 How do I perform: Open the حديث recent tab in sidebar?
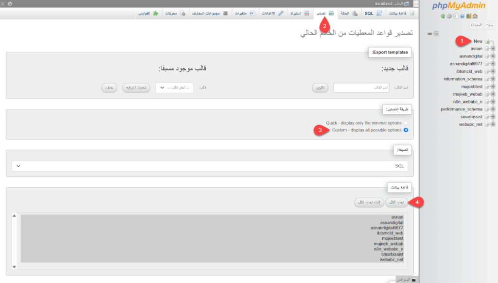489,25
